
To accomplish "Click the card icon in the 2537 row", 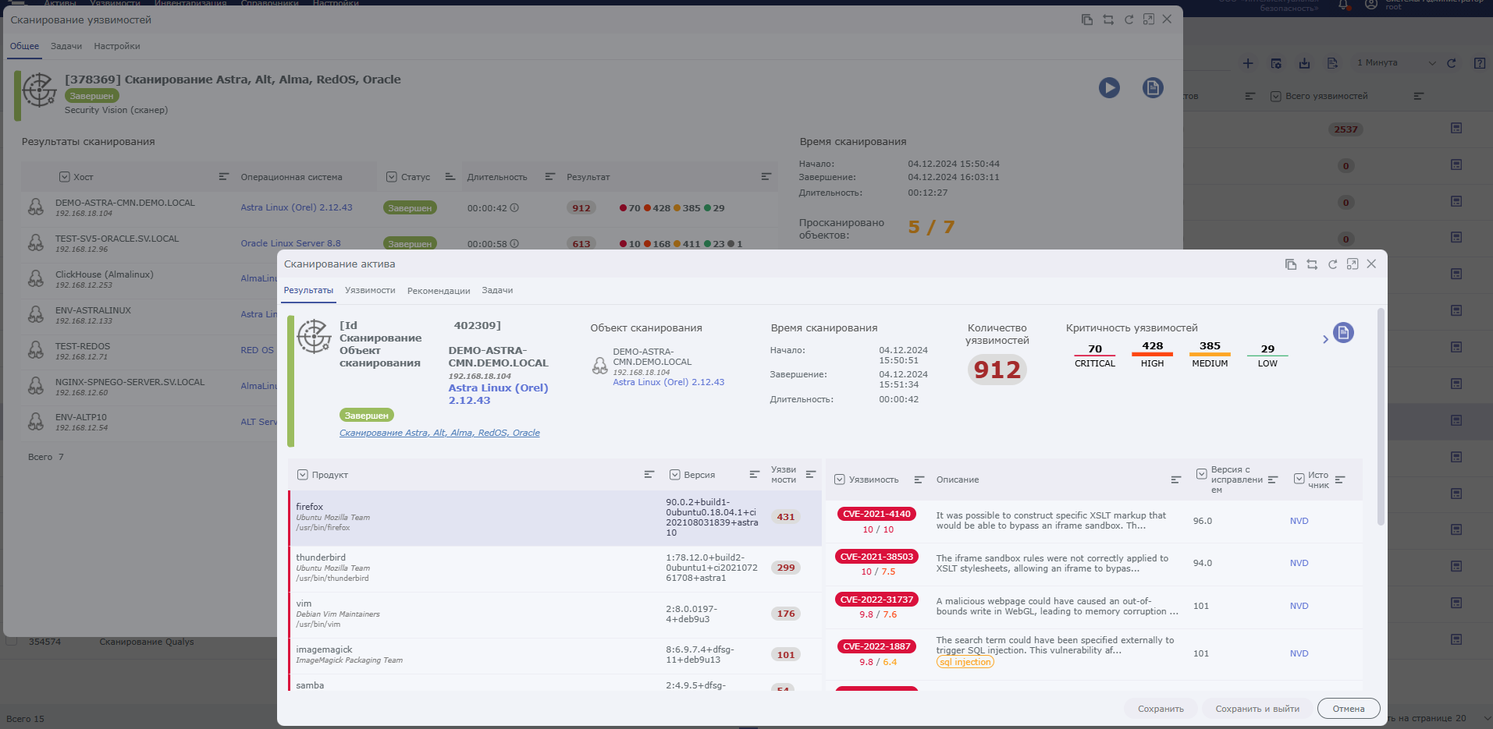I will [1456, 128].
